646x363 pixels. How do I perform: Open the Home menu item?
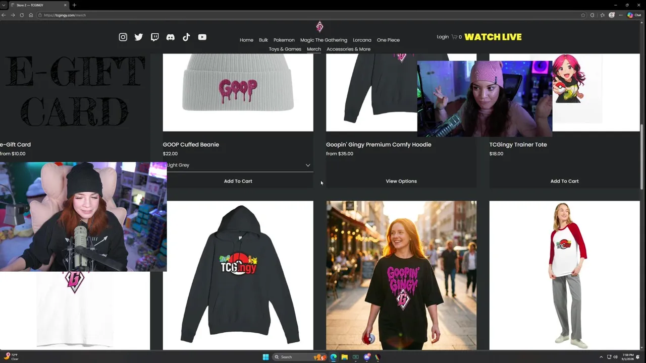(x=246, y=40)
